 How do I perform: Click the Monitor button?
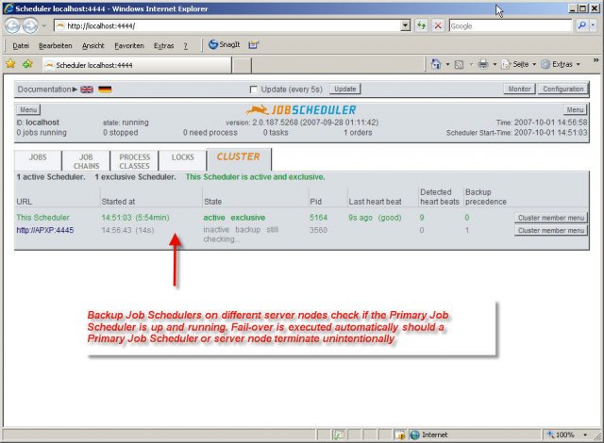[519, 89]
